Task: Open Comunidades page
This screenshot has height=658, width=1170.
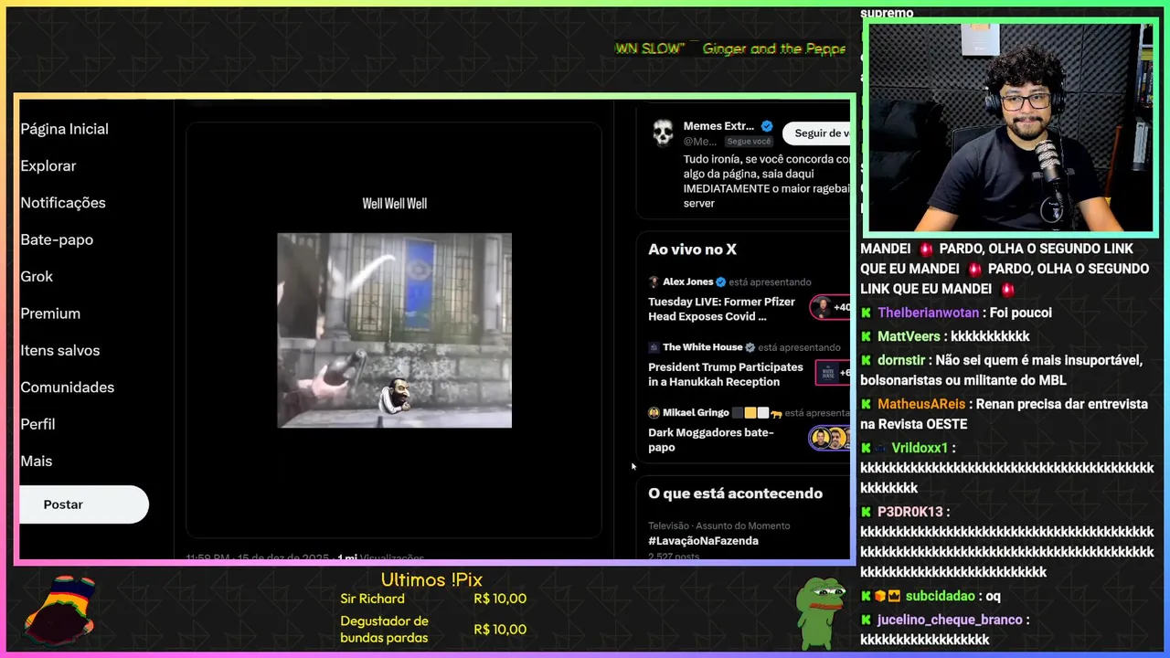Action: (67, 387)
